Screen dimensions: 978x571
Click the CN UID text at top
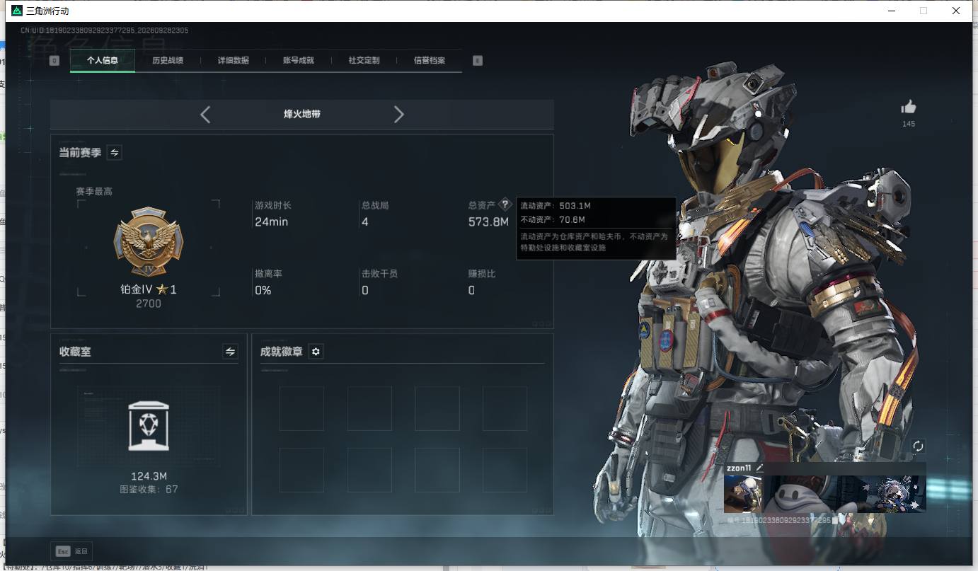click(104, 30)
